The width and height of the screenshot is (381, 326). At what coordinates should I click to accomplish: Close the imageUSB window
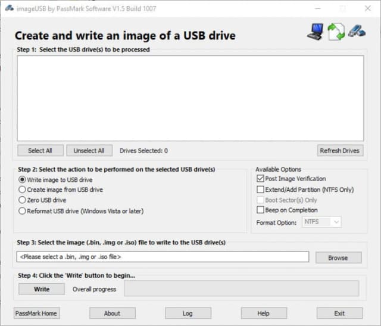click(x=368, y=8)
